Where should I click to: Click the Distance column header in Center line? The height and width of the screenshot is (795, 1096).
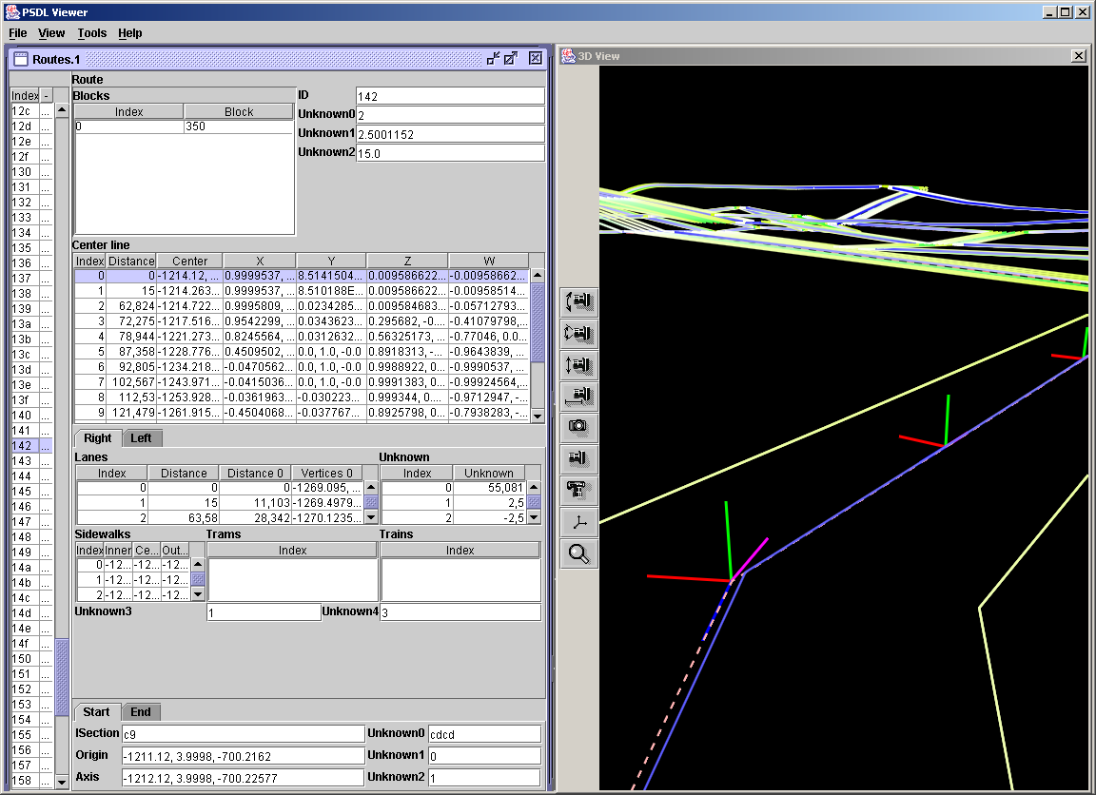tap(131, 262)
